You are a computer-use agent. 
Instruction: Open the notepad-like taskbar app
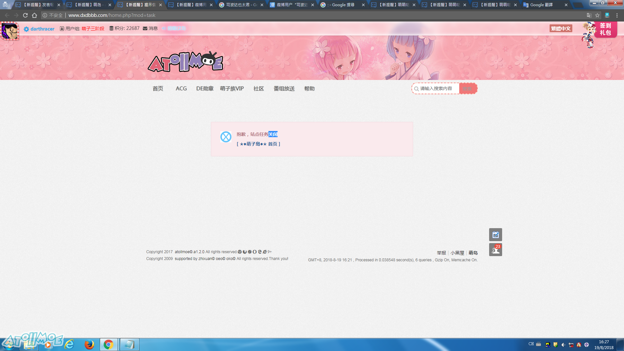coord(129,344)
